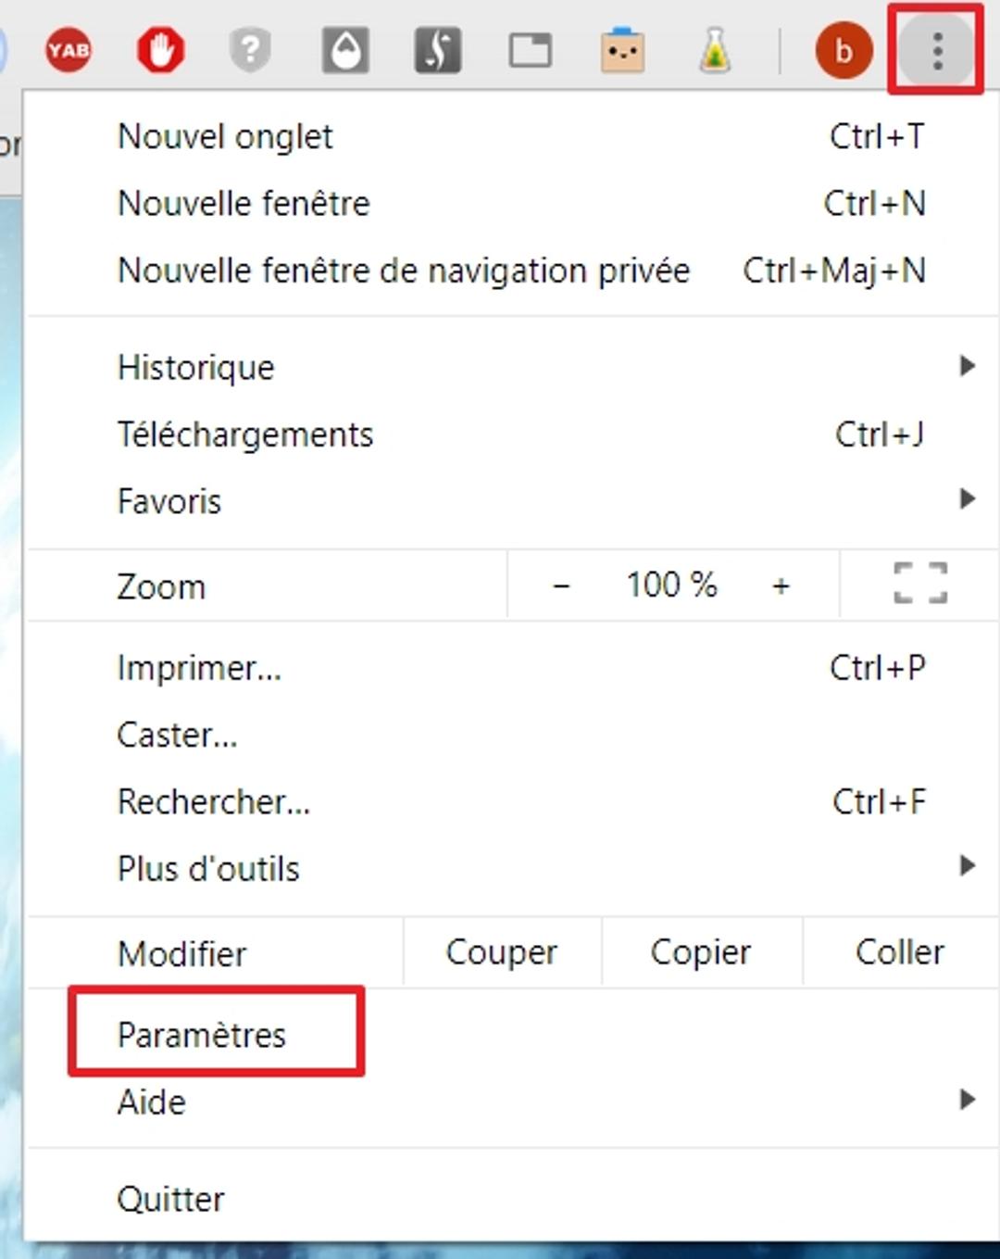Click the gray shield question-mark extension icon

coord(251,50)
